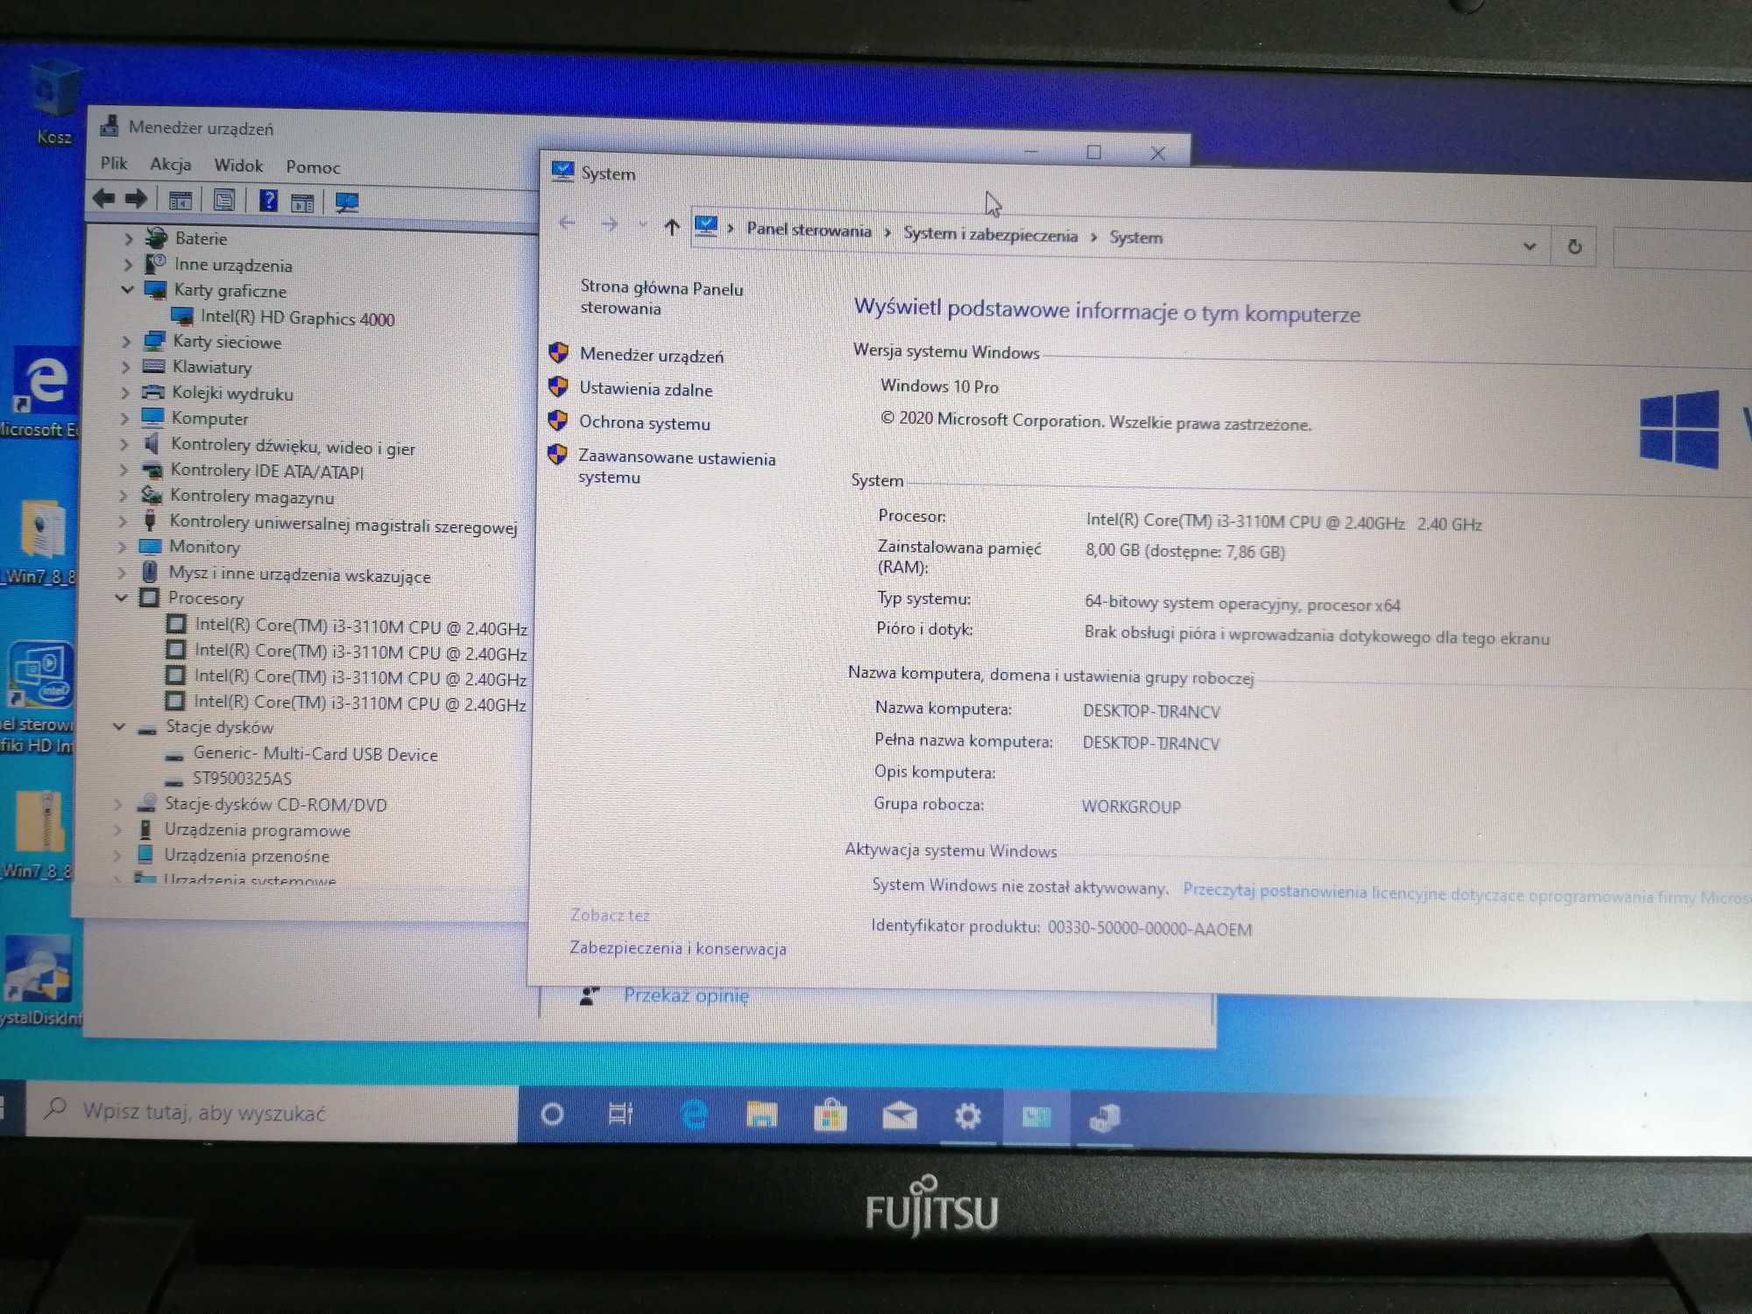Open the Plik menu
The height and width of the screenshot is (1314, 1752).
point(114,163)
